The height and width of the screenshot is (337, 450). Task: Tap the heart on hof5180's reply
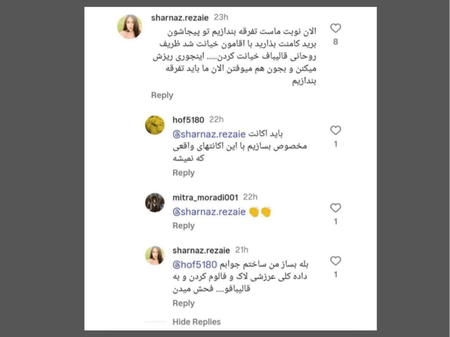tap(335, 130)
